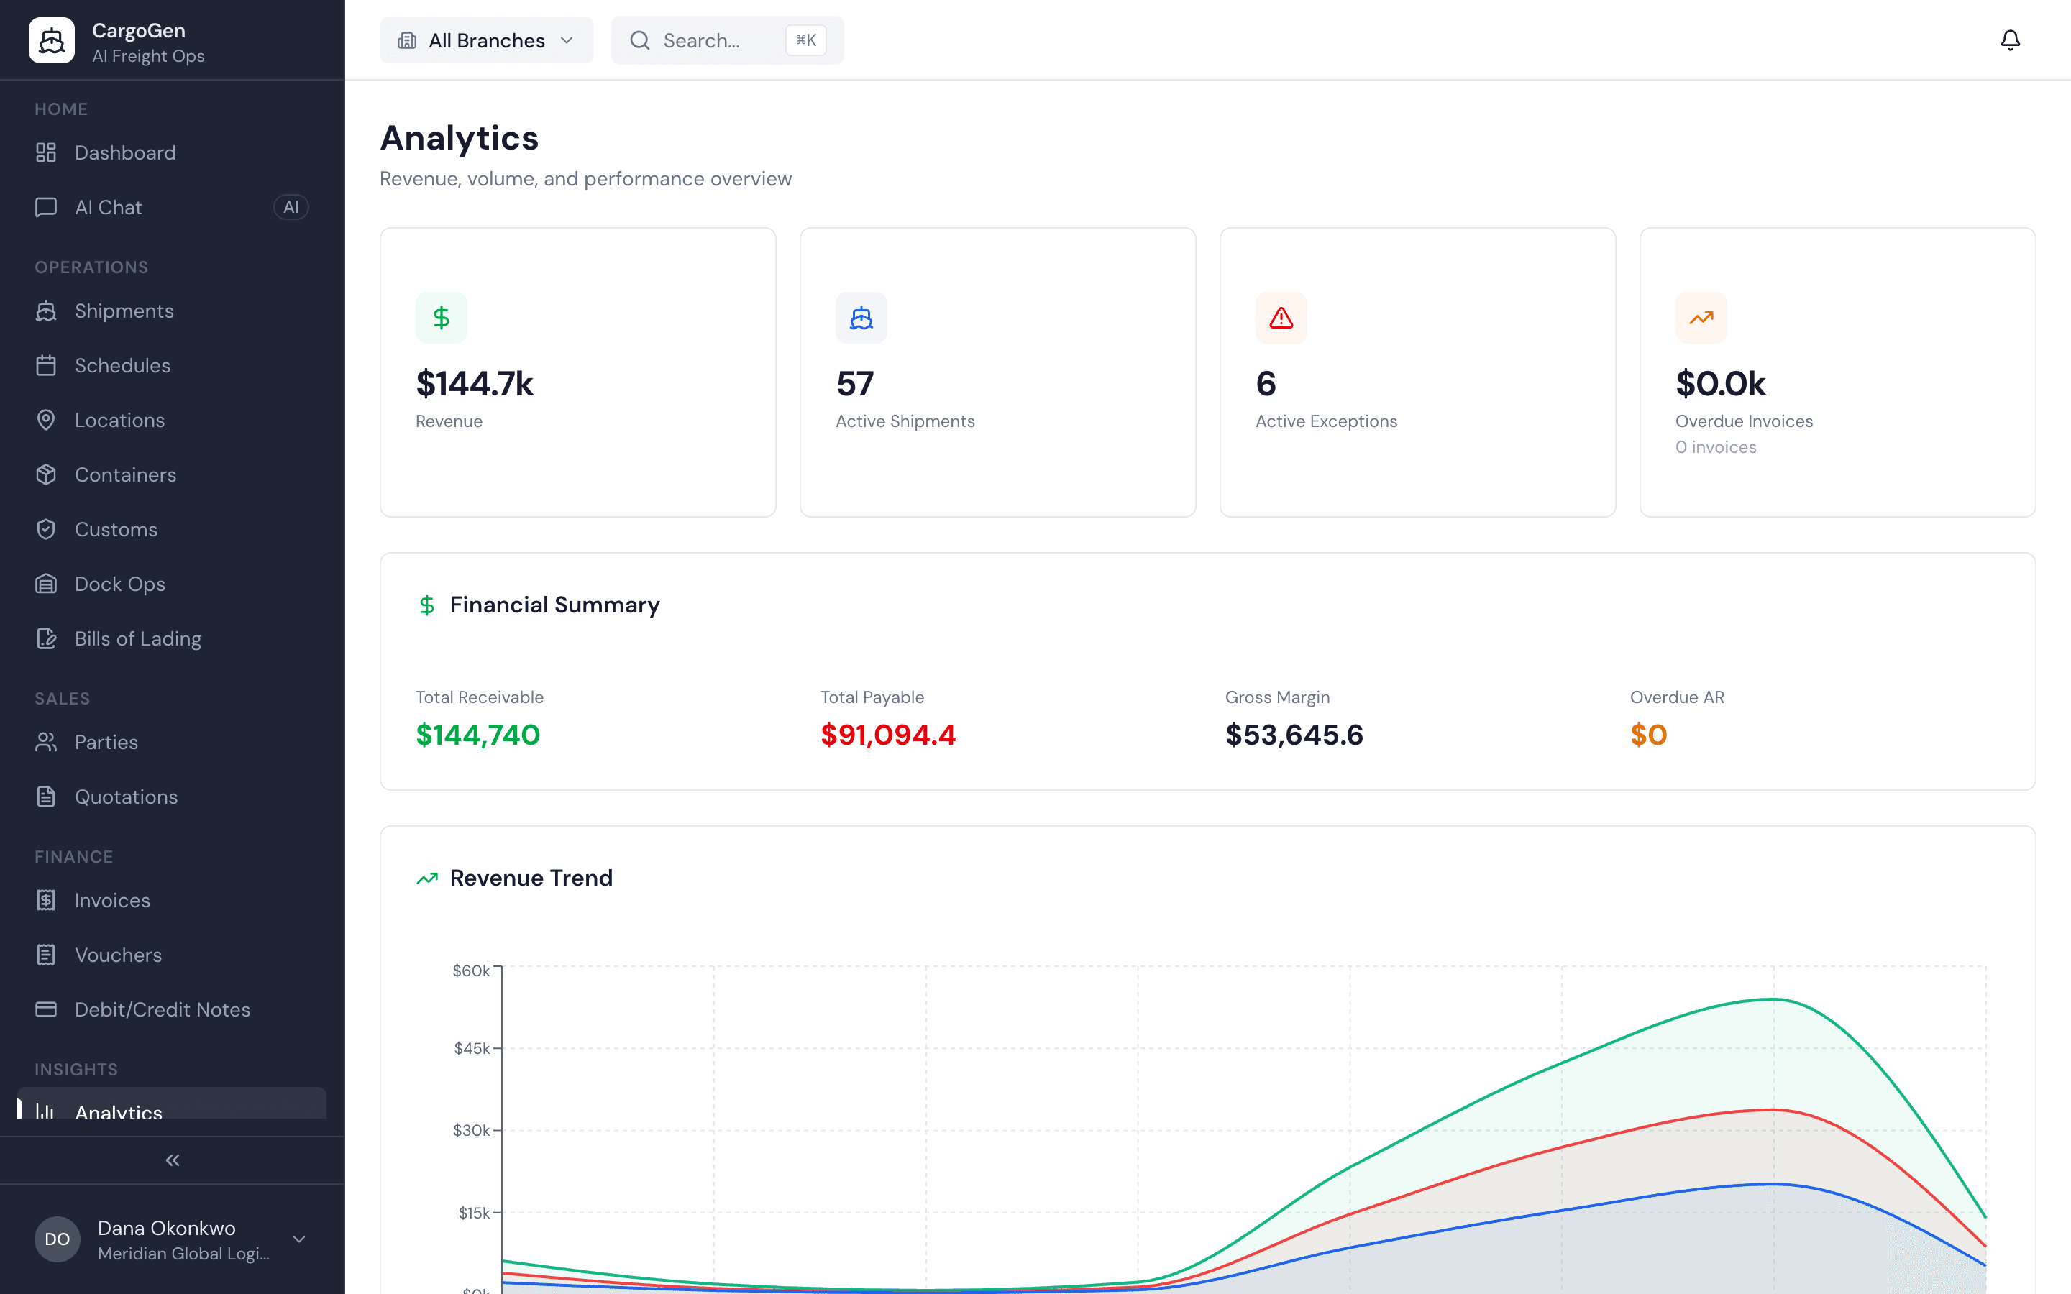2071x1294 pixels.
Task: Open the notifications bell
Action: (2011, 40)
